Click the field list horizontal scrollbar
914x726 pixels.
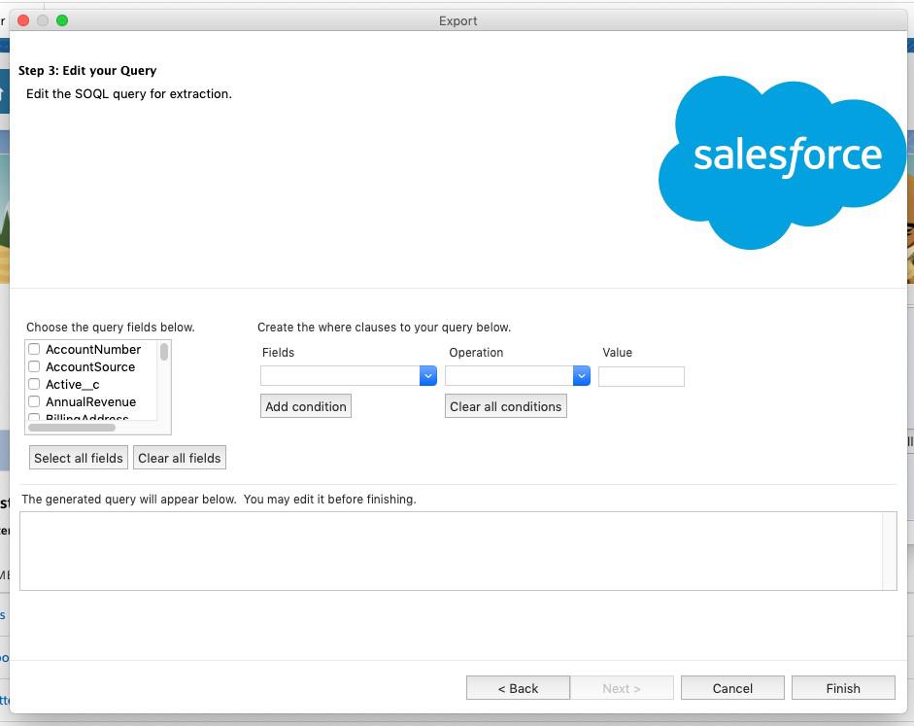tap(72, 428)
